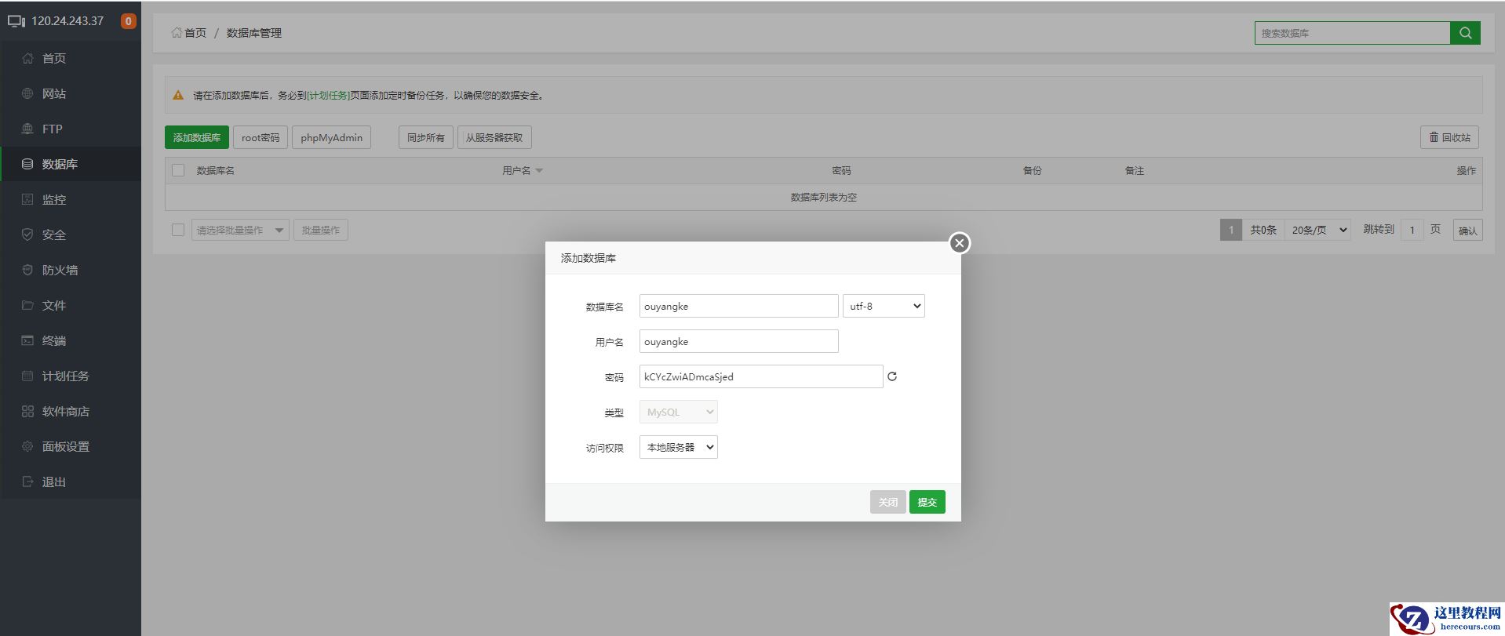The width and height of the screenshot is (1505, 636).
Task: Focus the 用户名 input field in dialog
Action: (739, 341)
